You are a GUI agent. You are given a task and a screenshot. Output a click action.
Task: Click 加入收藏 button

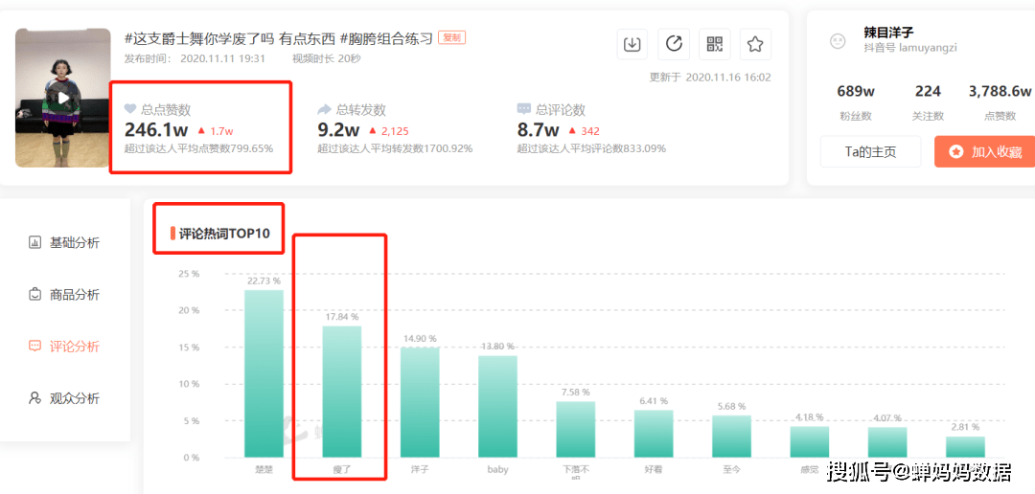point(985,151)
